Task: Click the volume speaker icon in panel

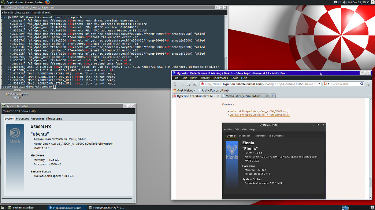Action: (x=345, y=2)
